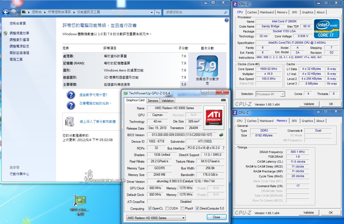Image resolution: width=344 pixels, height=224 pixels.
Task: Toggle the OpenCL checkbox
Action: point(150,208)
